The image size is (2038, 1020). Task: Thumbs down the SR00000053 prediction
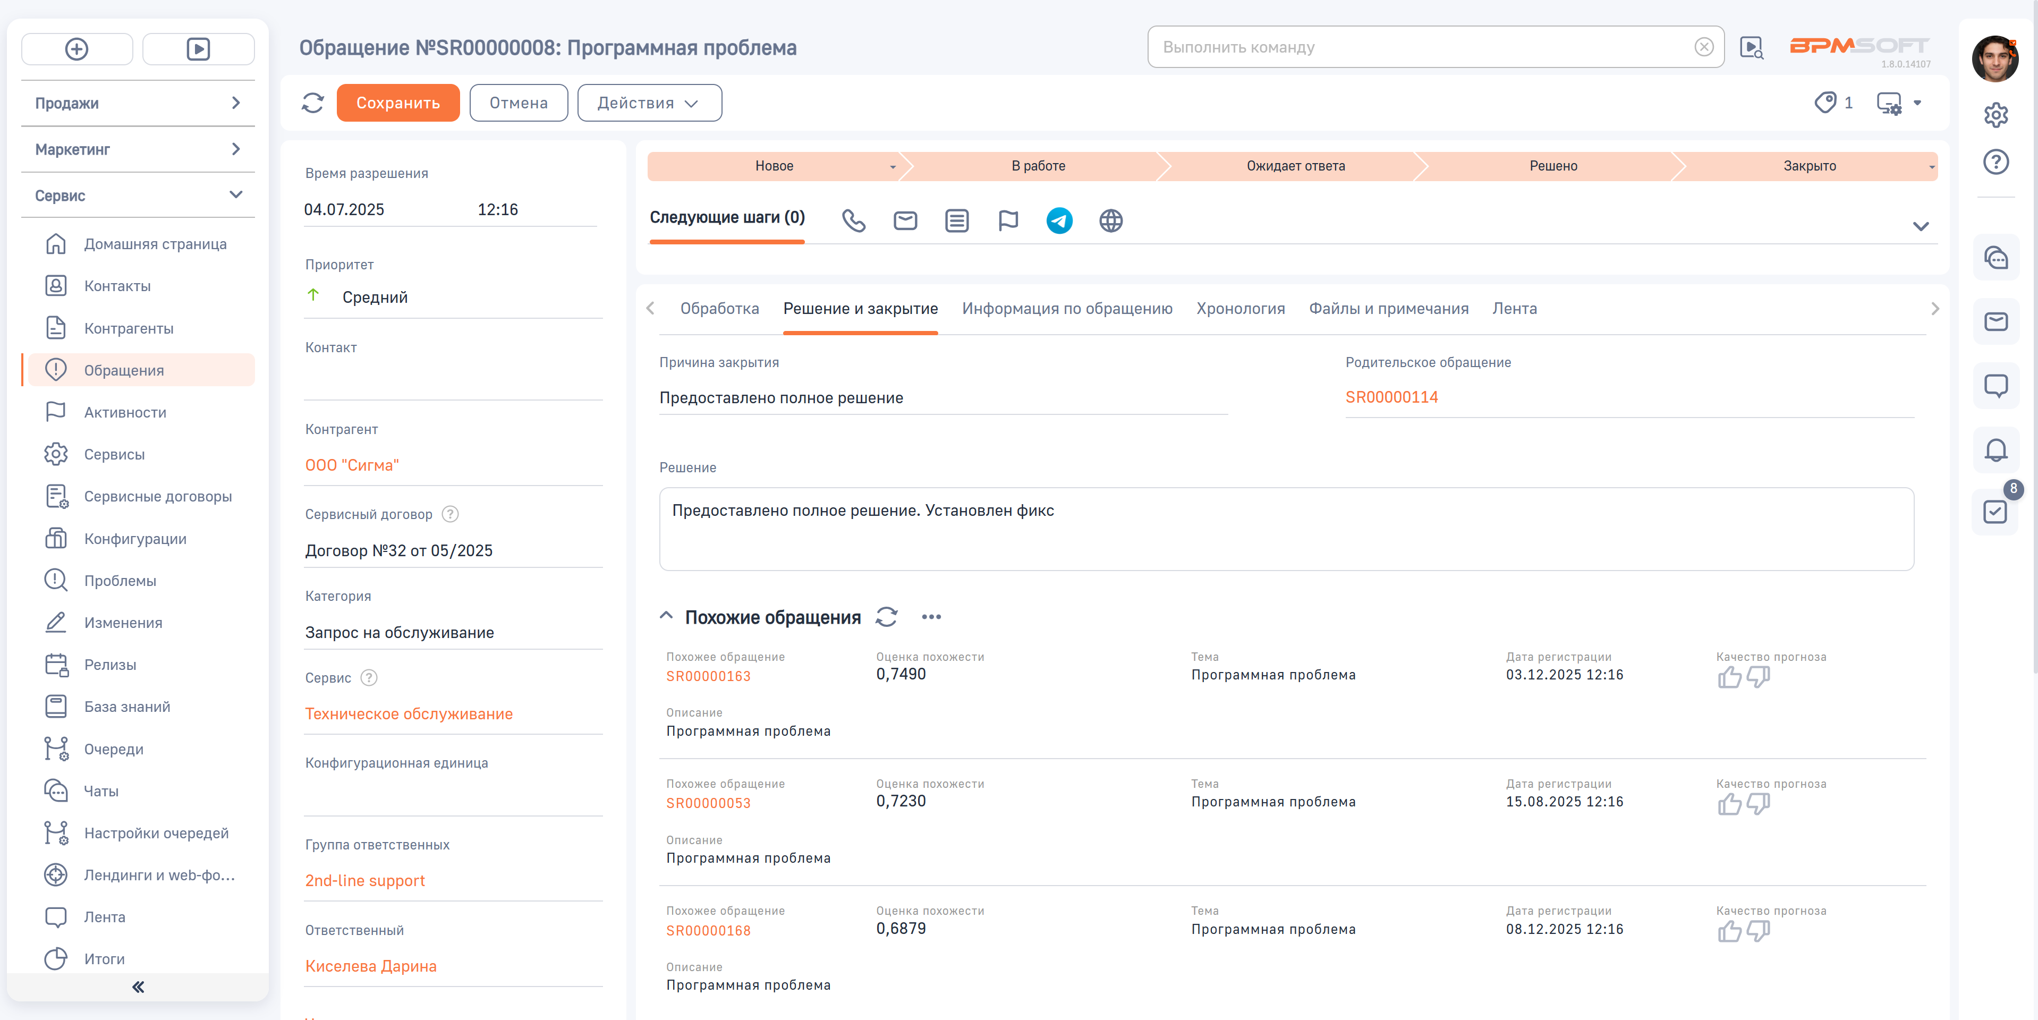[1758, 804]
